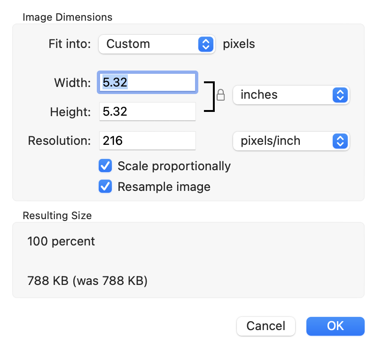
Task: Confirm with the OK button
Action: point(335,326)
